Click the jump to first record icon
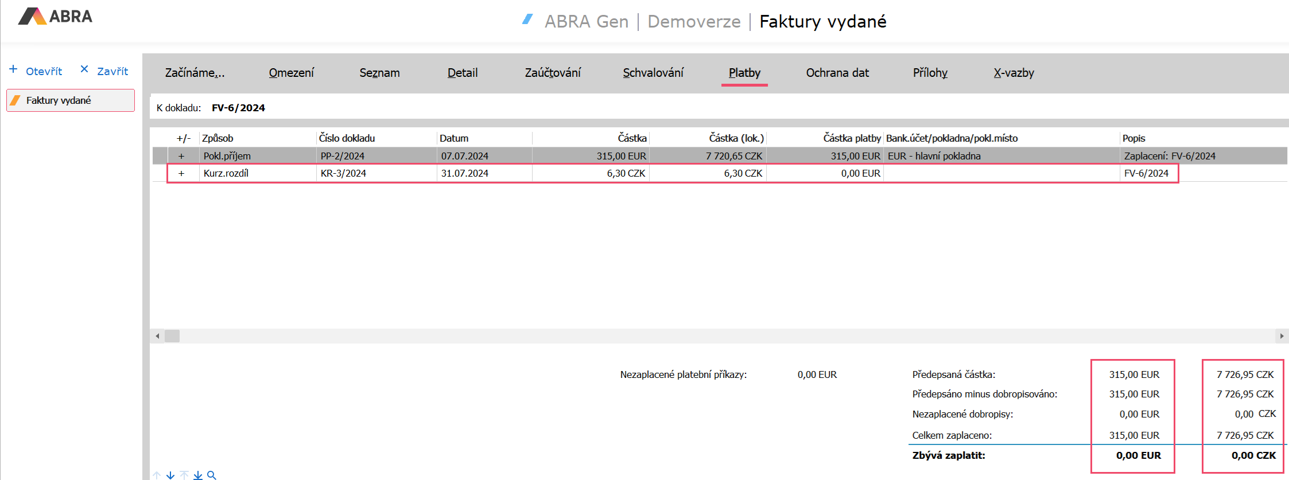This screenshot has height=480, width=1289. click(x=184, y=475)
